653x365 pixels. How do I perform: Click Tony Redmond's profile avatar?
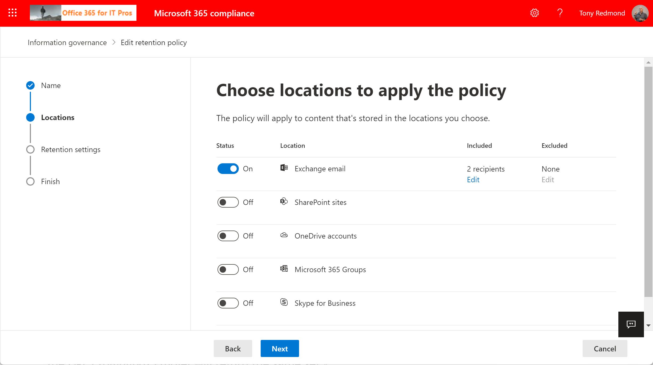tap(640, 13)
